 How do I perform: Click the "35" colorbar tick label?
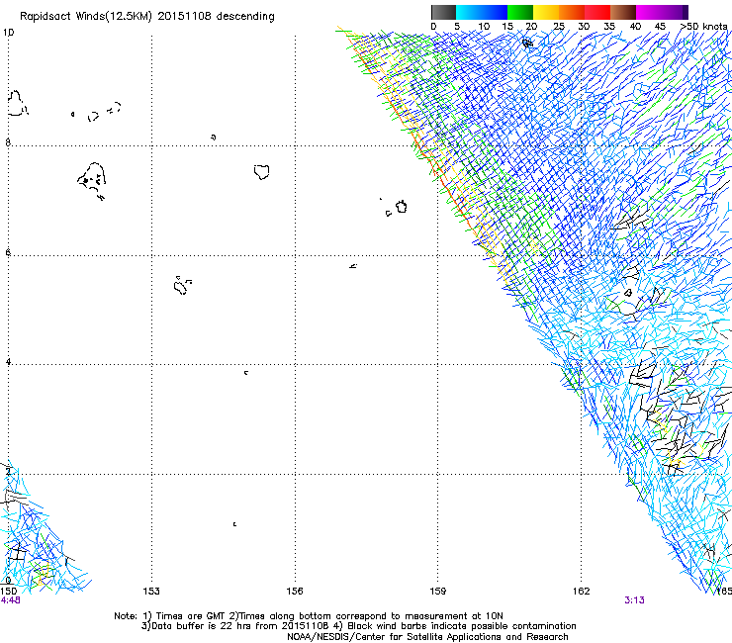[609, 27]
